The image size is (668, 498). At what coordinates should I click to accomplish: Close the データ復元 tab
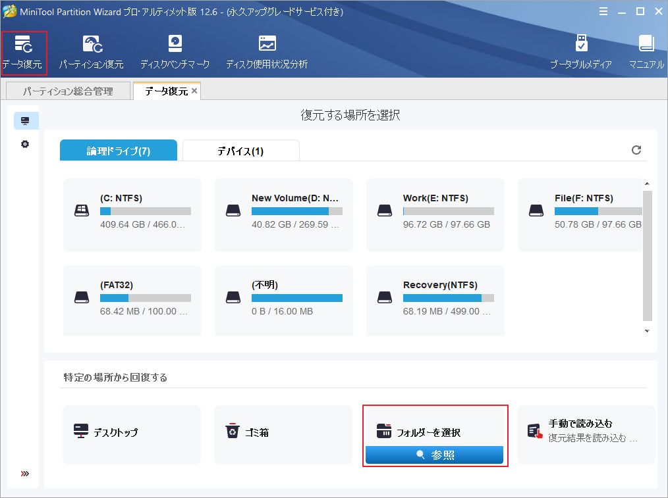194,91
